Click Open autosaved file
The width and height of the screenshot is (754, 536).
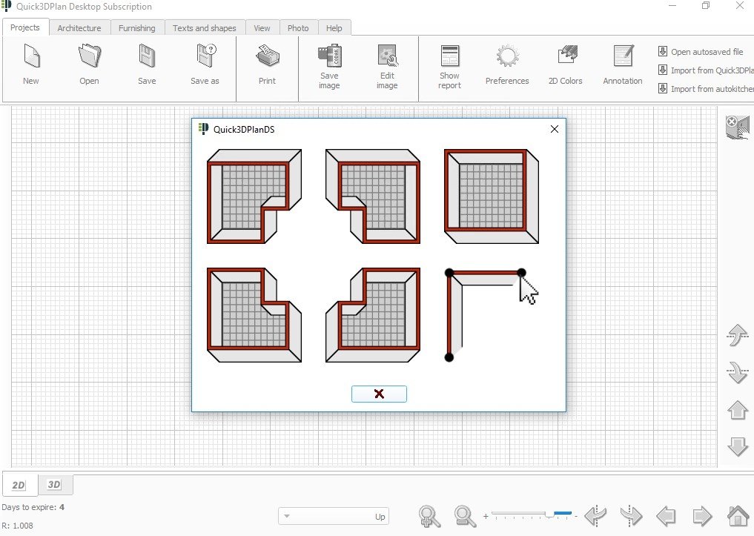(701, 51)
